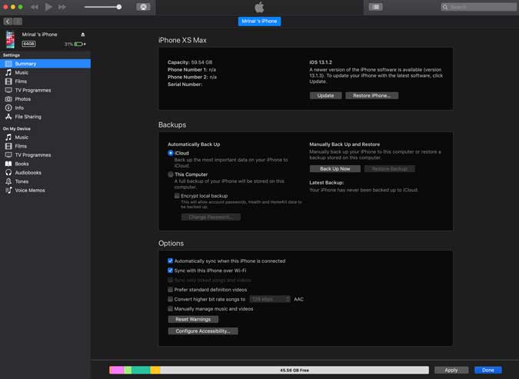Open Audiobooks on device
The height and width of the screenshot is (379, 519).
(x=28, y=172)
